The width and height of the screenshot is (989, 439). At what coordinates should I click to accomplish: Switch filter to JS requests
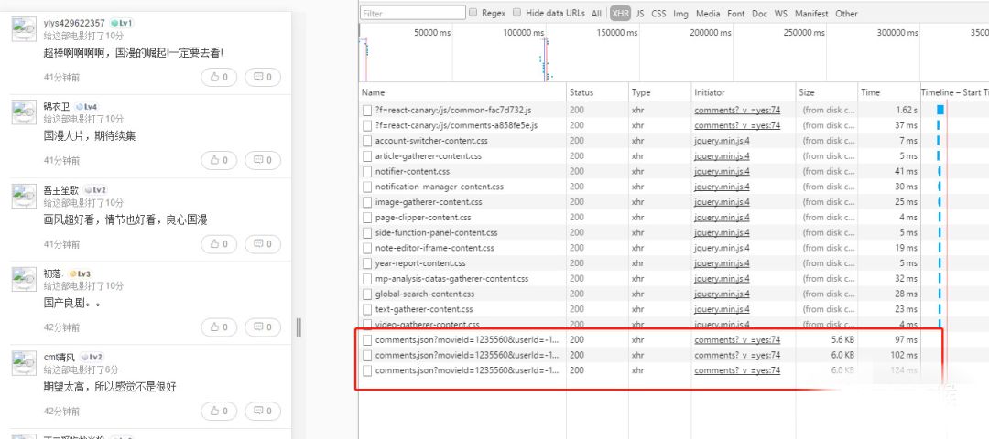point(640,14)
